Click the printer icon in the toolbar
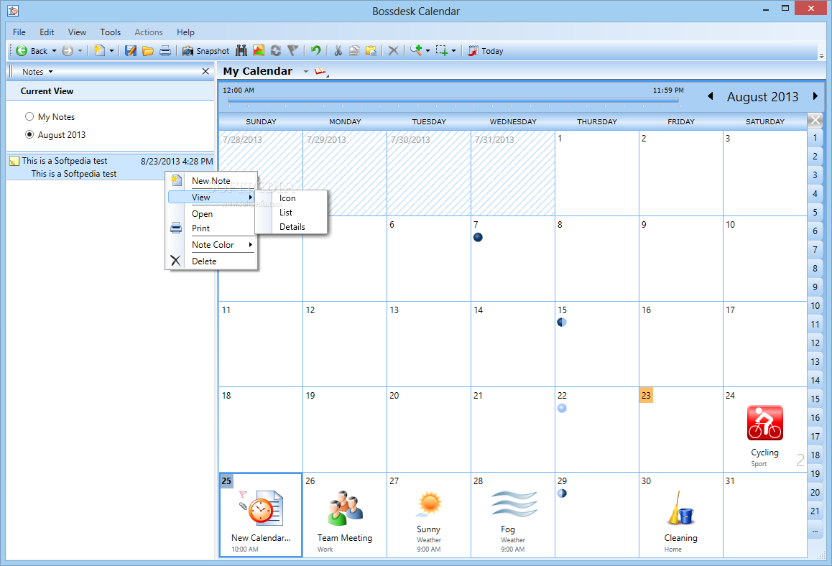The height and width of the screenshot is (566, 832). pyautogui.click(x=165, y=51)
